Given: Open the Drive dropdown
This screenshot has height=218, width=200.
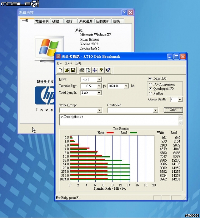Looking at the screenshot, I should (x=99, y=80).
